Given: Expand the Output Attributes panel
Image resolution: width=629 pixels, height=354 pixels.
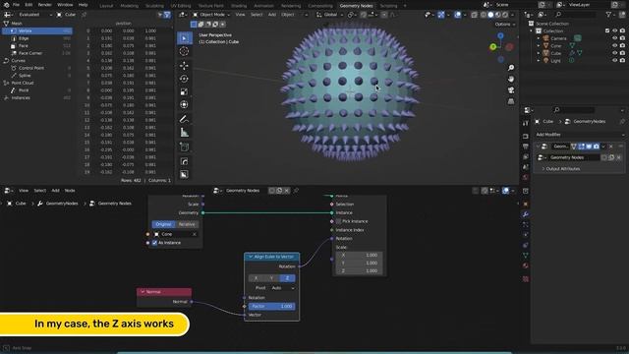Looking at the screenshot, I should click(x=563, y=169).
